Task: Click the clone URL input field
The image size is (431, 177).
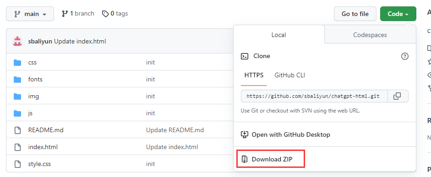Action: pos(314,96)
